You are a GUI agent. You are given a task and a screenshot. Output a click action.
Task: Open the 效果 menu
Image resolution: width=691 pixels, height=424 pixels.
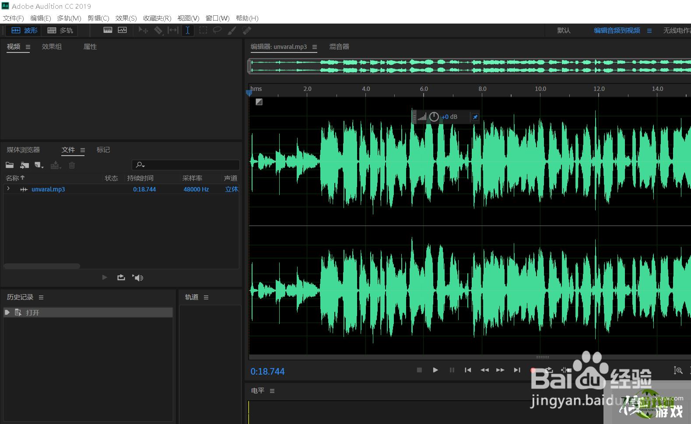click(126, 18)
